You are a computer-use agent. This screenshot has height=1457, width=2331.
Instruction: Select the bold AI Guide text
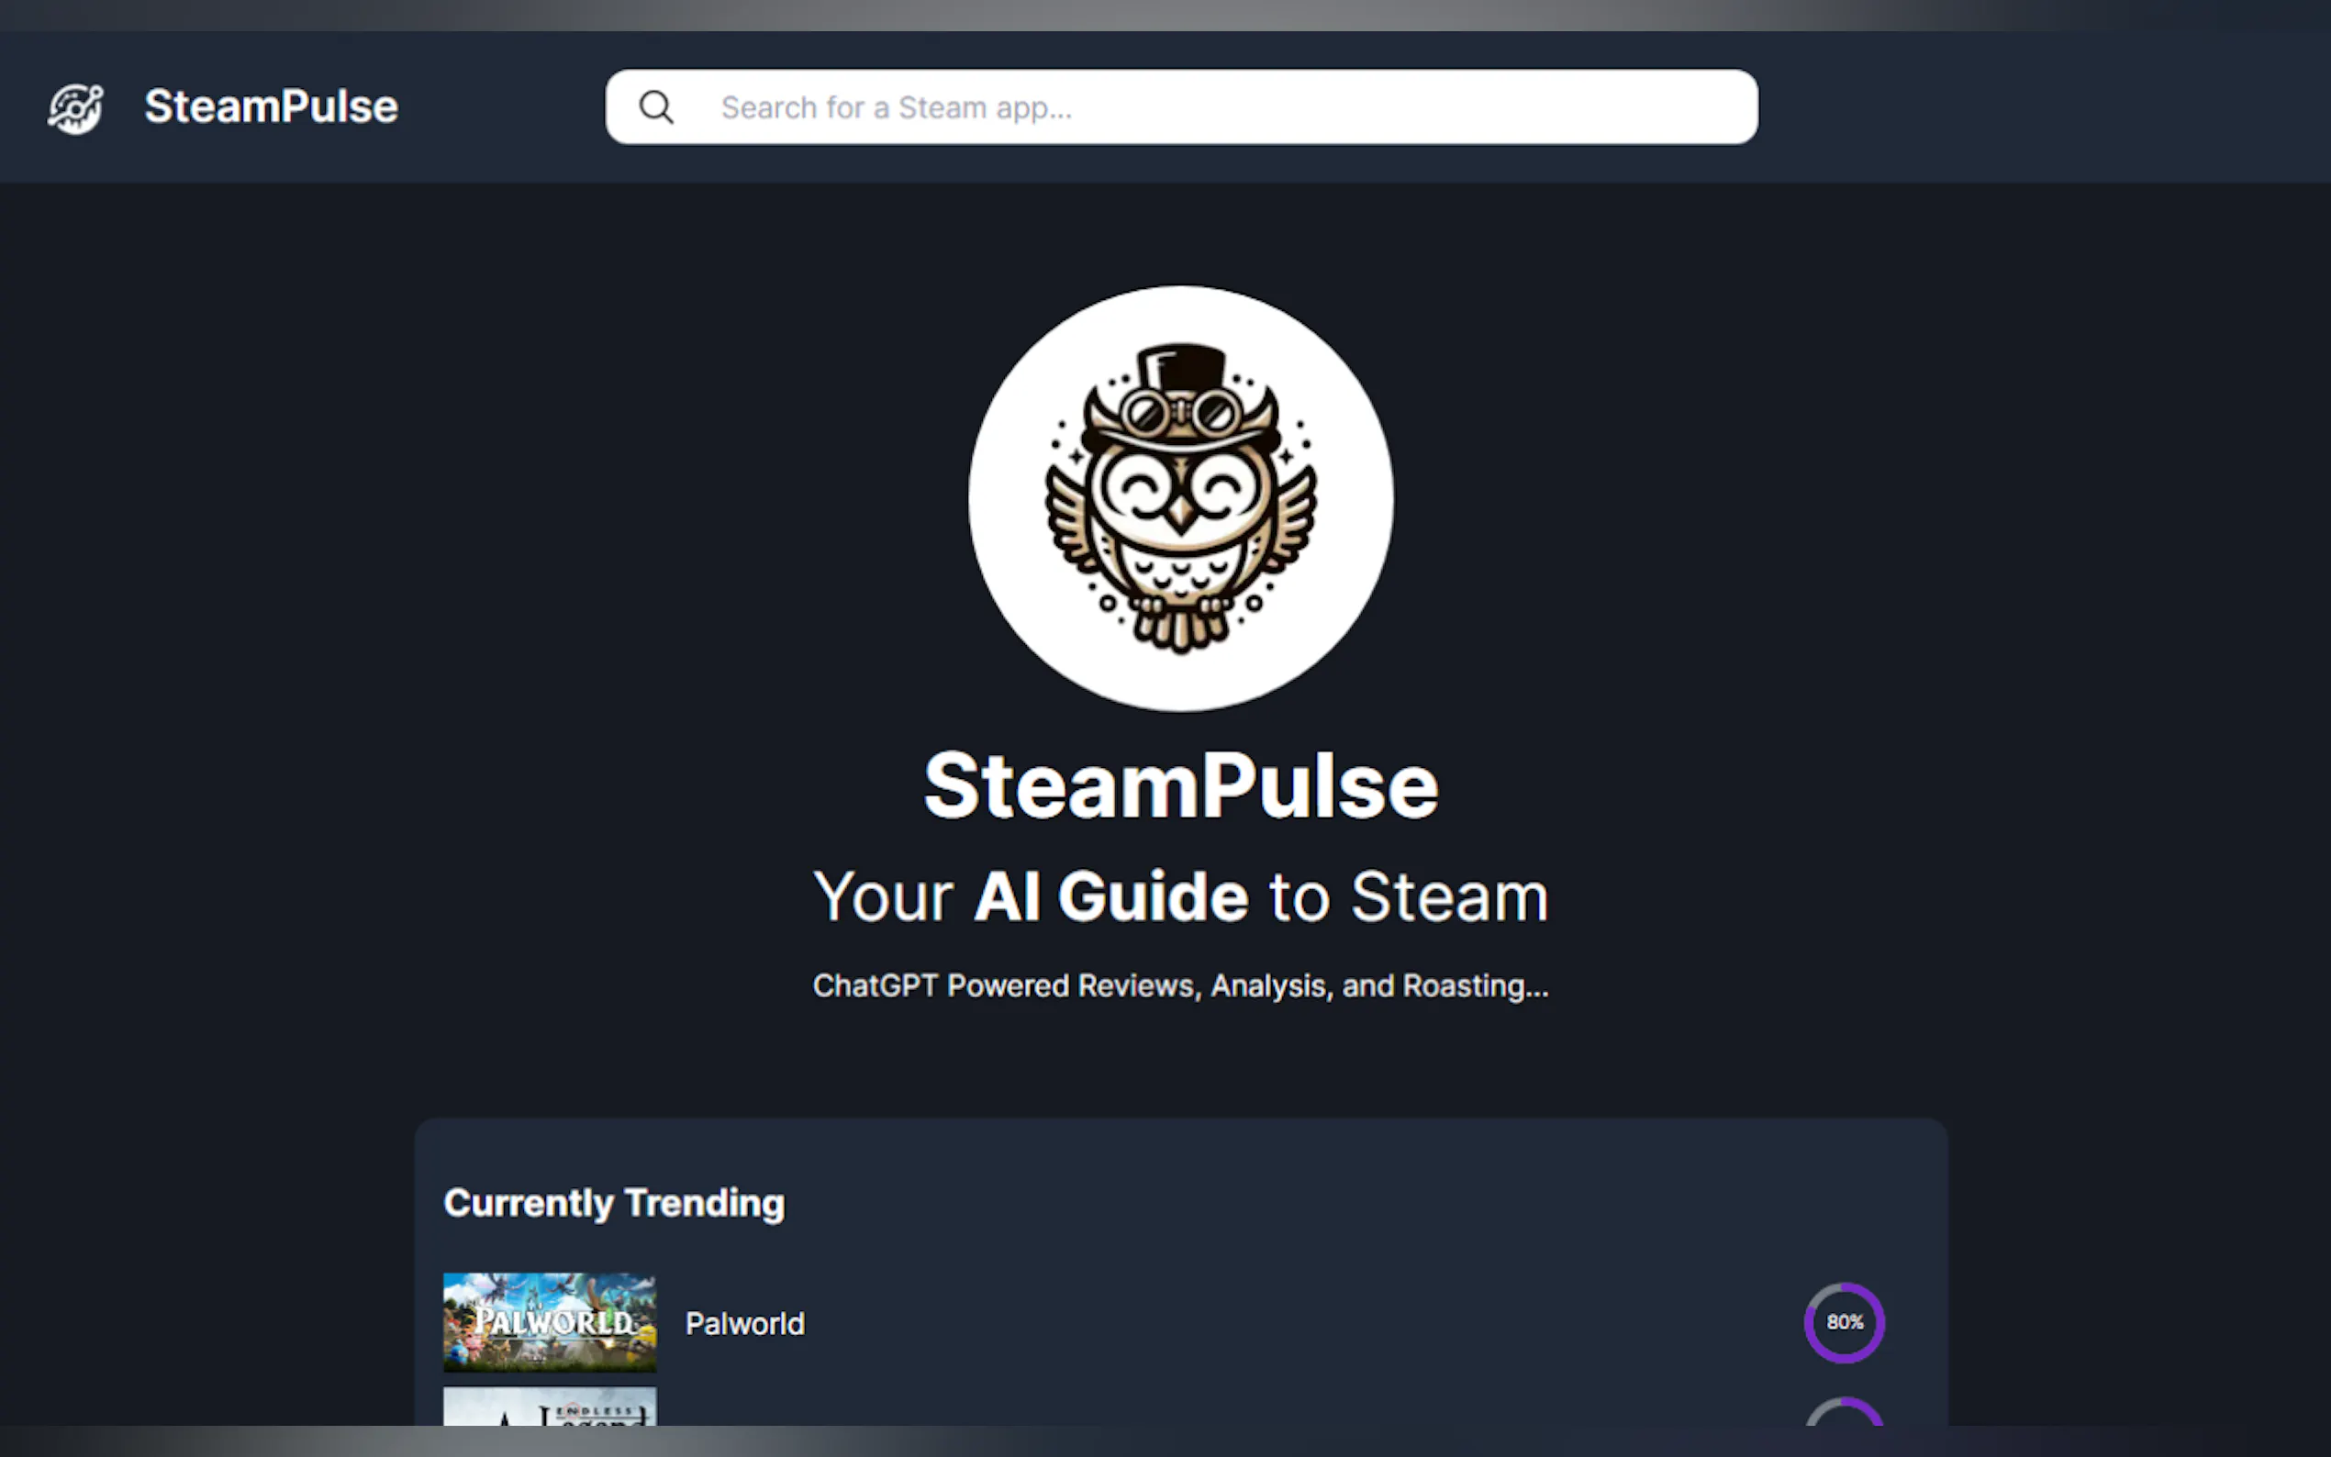1111,896
